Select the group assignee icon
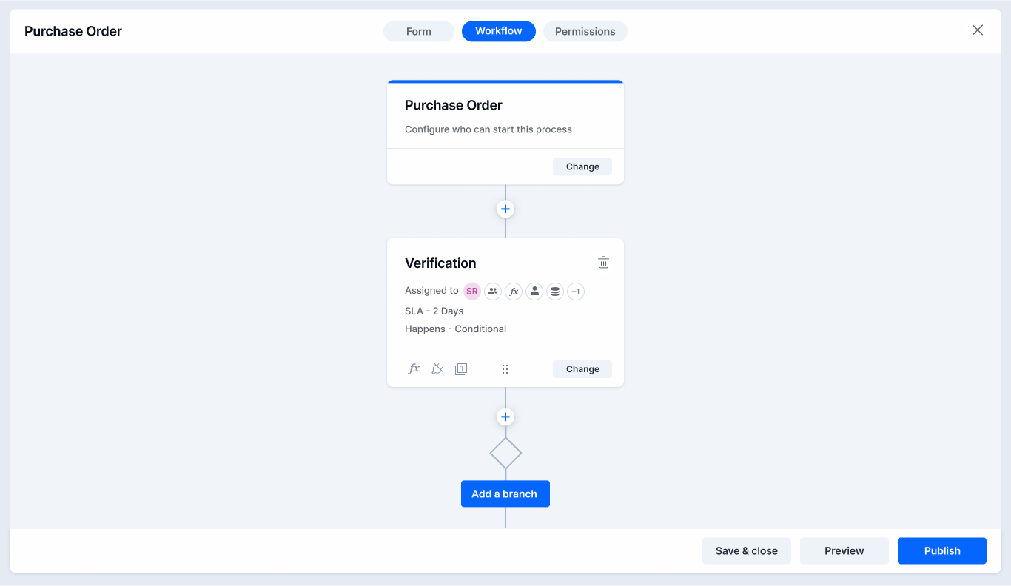Viewport: 1011px width, 586px height. click(493, 292)
